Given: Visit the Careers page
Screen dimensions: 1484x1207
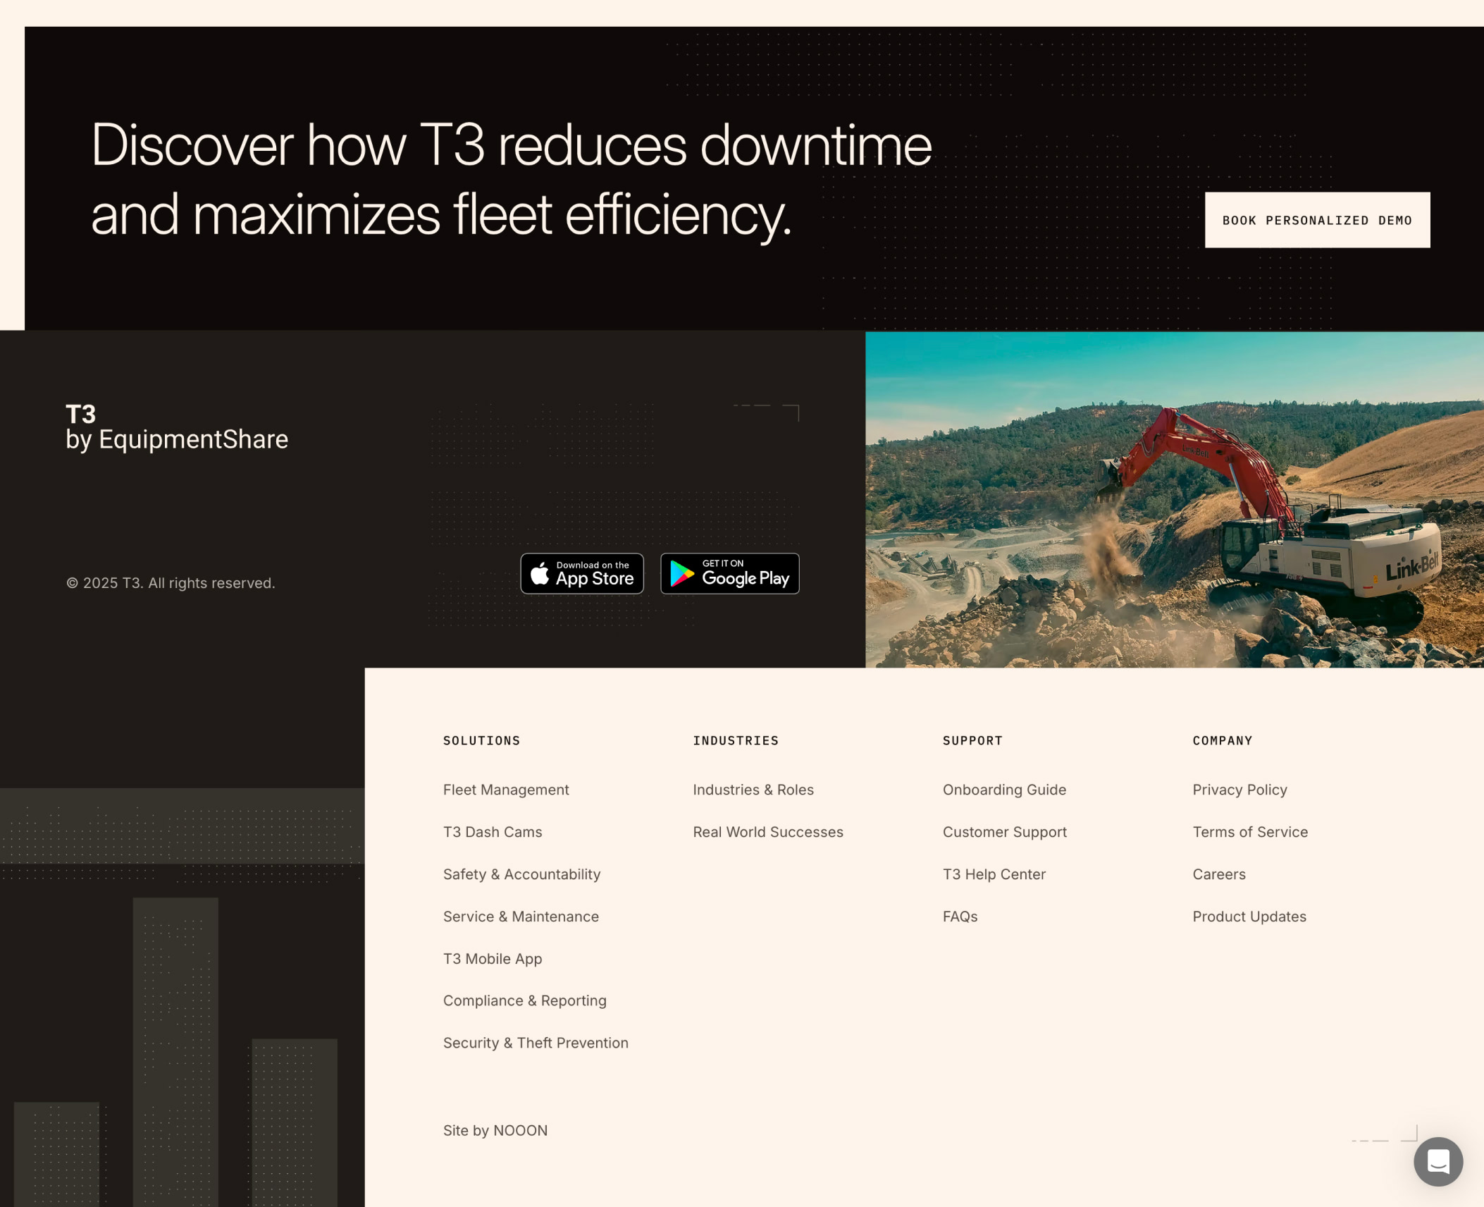Looking at the screenshot, I should (1218, 874).
